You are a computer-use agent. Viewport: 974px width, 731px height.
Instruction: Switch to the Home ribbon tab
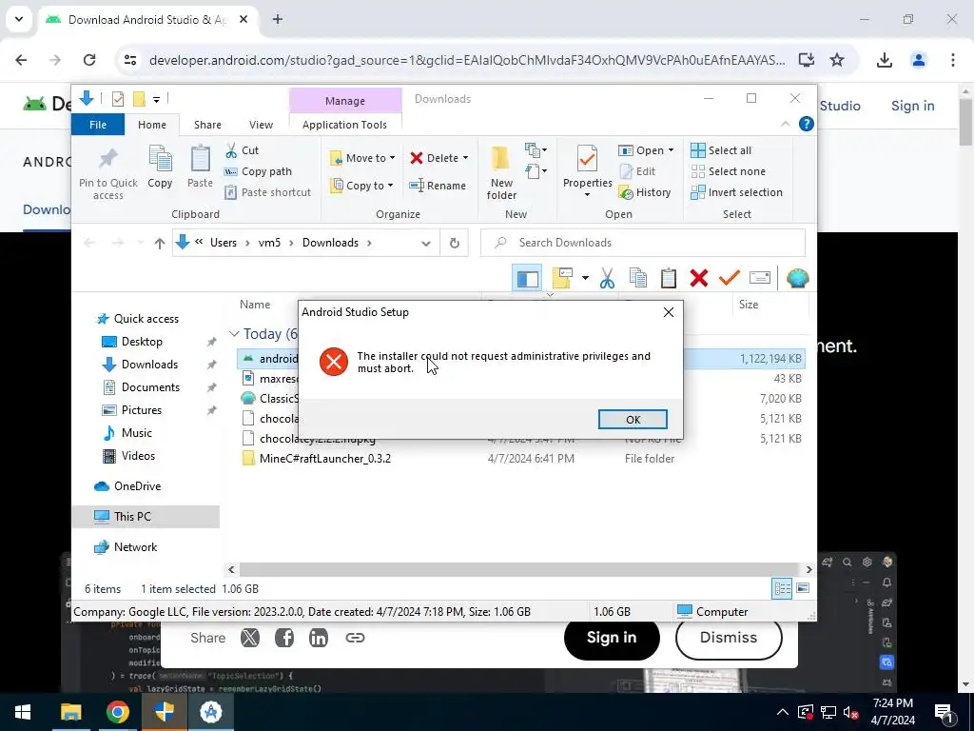[151, 125]
